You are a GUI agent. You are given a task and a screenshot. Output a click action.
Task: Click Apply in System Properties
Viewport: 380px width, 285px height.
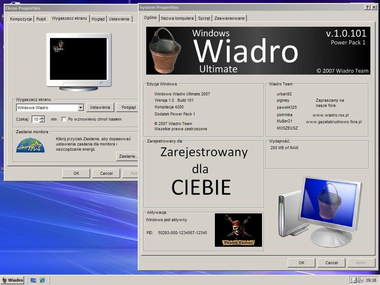(361, 263)
